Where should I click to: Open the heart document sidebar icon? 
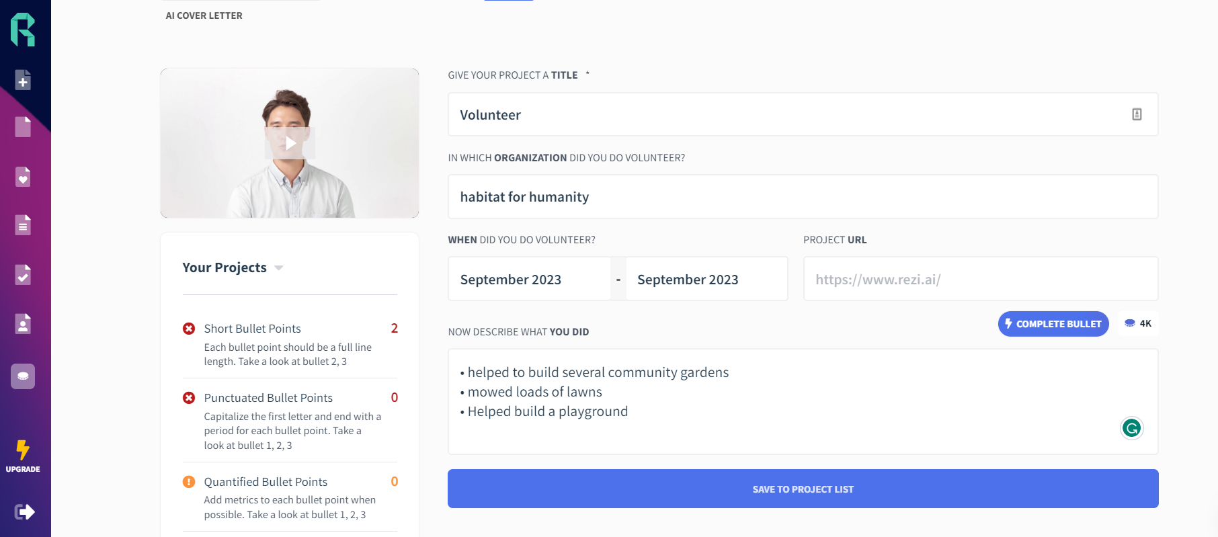(x=23, y=177)
